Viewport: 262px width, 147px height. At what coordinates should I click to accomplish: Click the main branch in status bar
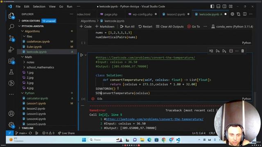point(21,133)
